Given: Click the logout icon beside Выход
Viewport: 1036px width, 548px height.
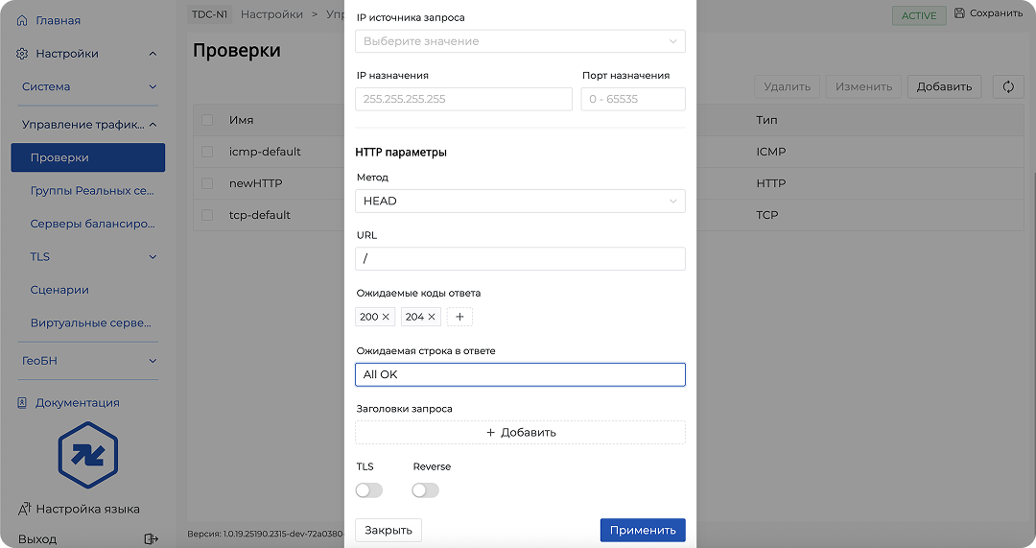Looking at the screenshot, I should click(x=151, y=539).
